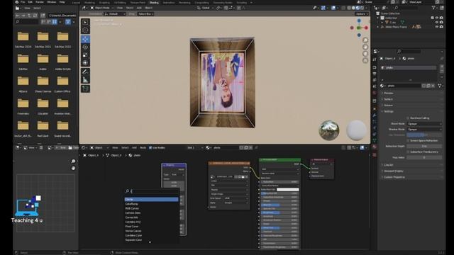
Task: Disable Collection render camera icon
Action: click(x=441, y=18)
